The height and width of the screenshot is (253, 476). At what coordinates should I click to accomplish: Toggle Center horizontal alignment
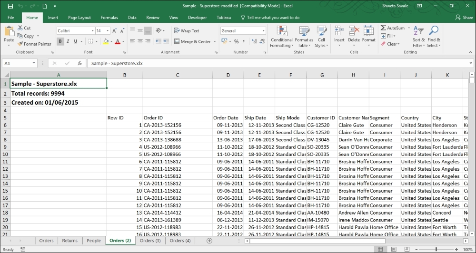(x=140, y=41)
